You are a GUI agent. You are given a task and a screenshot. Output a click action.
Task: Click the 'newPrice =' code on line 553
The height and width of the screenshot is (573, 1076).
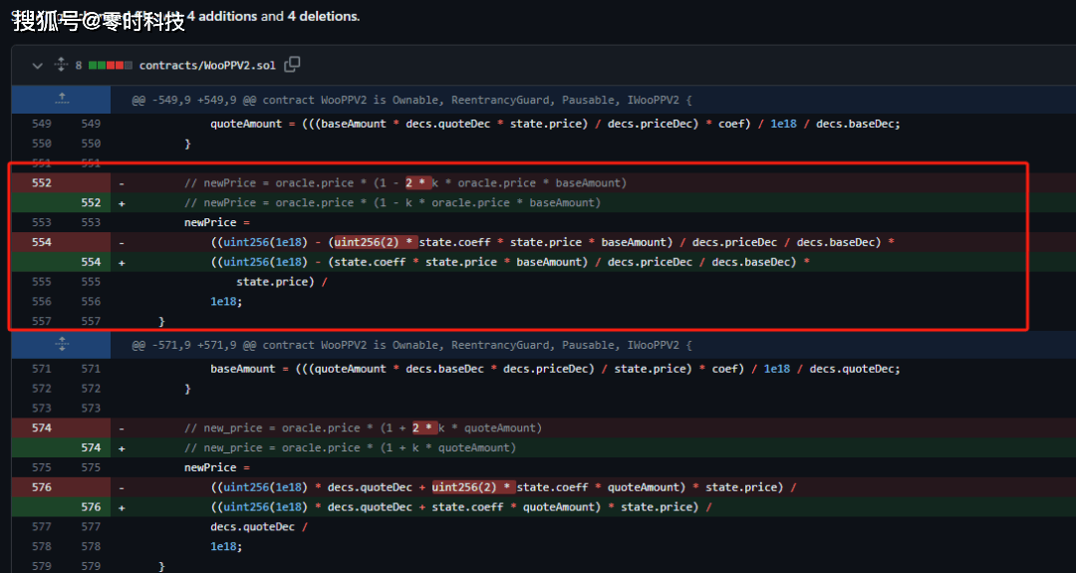tap(217, 222)
